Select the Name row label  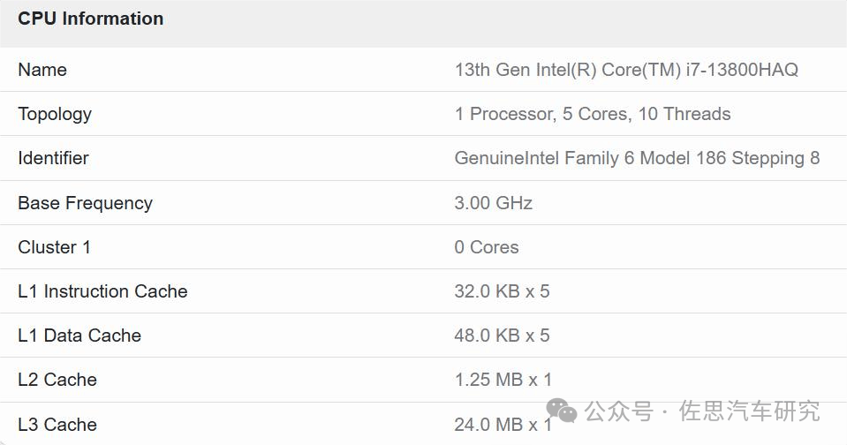(42, 70)
